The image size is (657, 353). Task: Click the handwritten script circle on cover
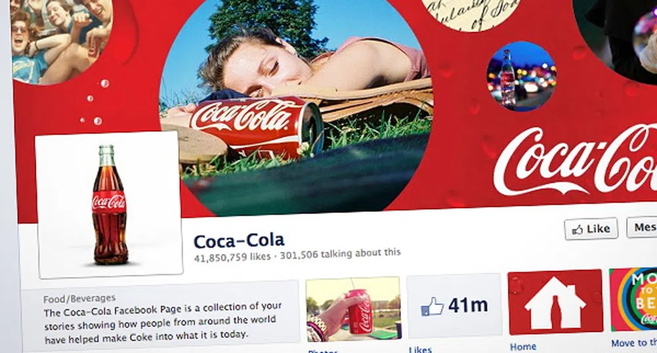[x=471, y=14]
